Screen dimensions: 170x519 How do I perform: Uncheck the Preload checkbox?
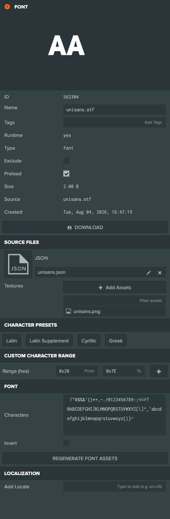(x=66, y=174)
